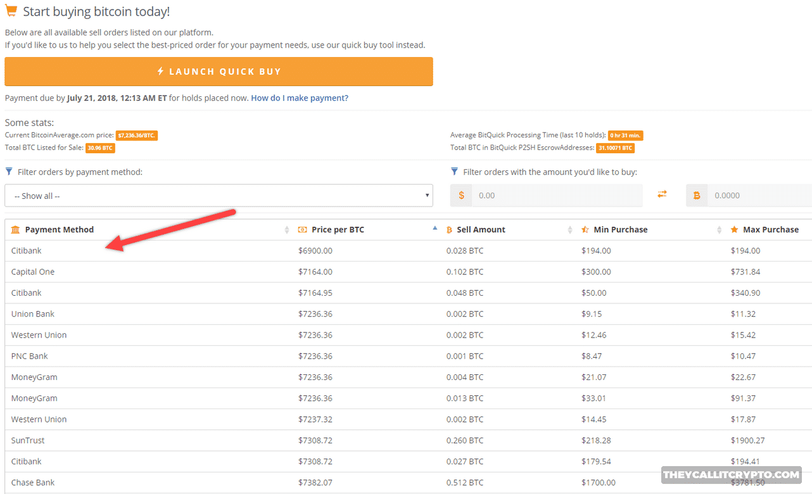Click the shopping cart icon in the header

click(x=11, y=10)
